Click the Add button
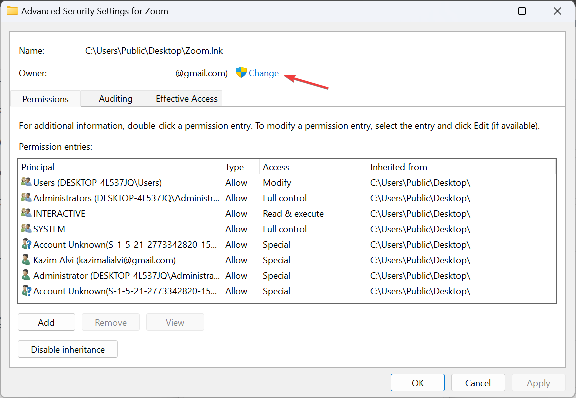The image size is (576, 398). tap(46, 322)
